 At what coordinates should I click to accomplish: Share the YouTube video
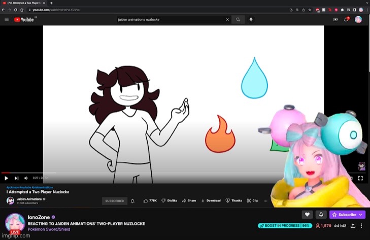coord(189,200)
